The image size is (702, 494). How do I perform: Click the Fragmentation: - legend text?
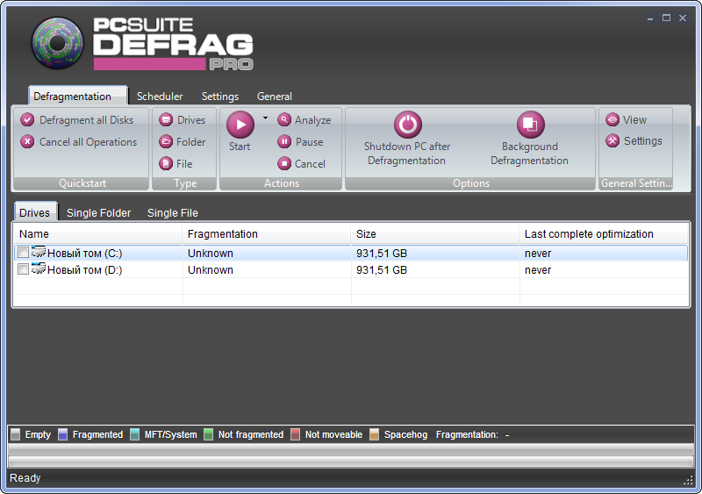(x=472, y=434)
